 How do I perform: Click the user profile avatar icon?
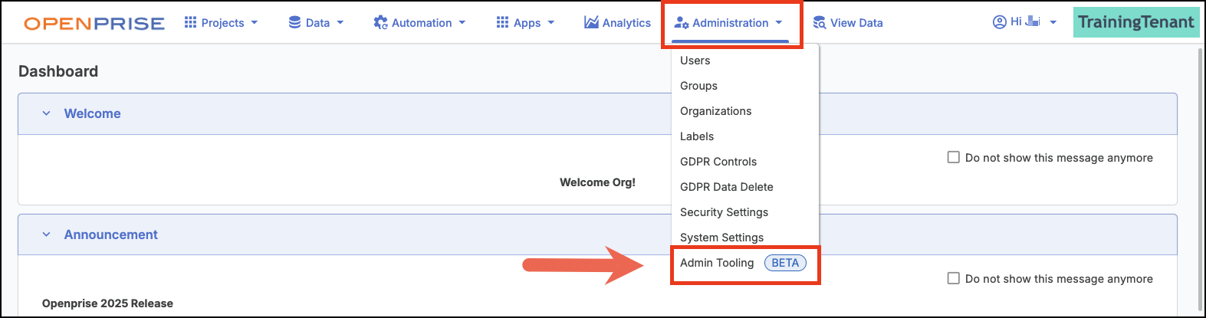click(x=999, y=22)
